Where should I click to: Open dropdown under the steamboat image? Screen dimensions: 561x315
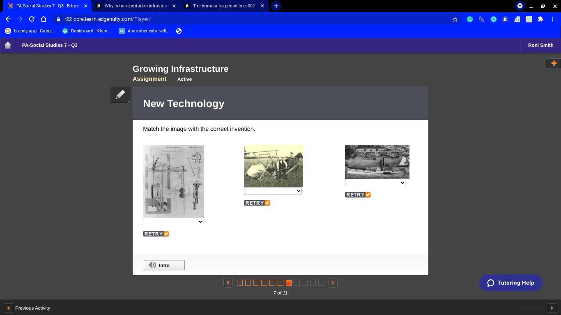click(x=375, y=183)
